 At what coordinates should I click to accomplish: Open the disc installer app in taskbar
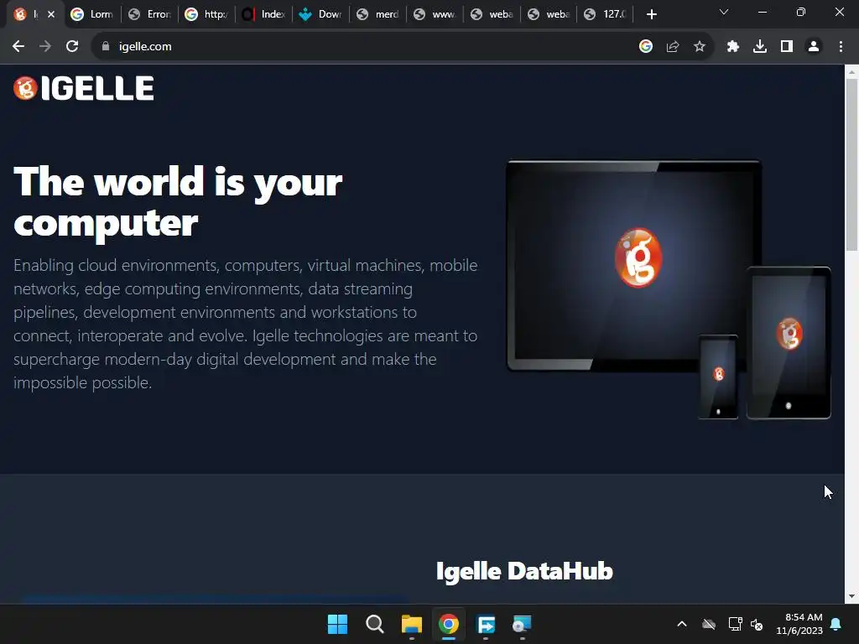coord(522,624)
